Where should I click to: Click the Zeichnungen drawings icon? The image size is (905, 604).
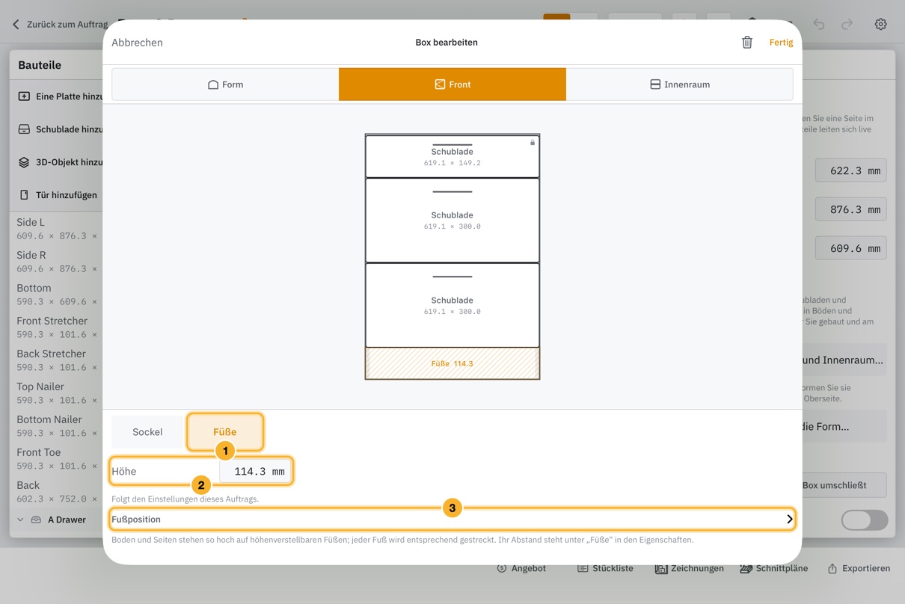pos(661,569)
